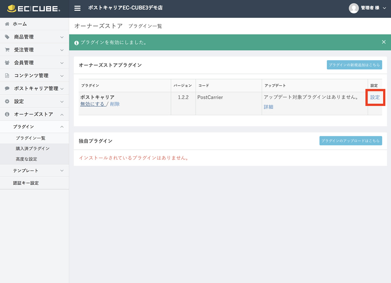391x283 pixels.
Task: Click the home icon beside ホーム
Action: [7, 24]
